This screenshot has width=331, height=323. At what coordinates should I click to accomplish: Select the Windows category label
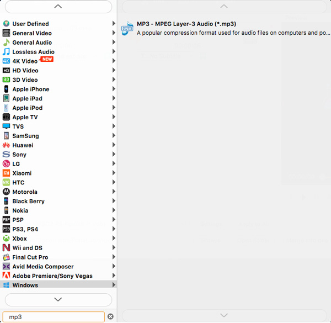point(25,285)
